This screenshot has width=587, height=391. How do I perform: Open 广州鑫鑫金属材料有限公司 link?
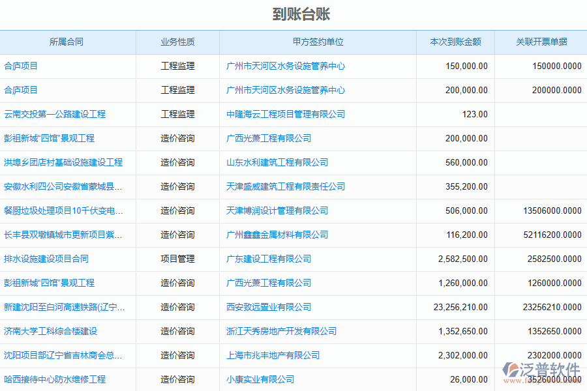click(x=277, y=235)
